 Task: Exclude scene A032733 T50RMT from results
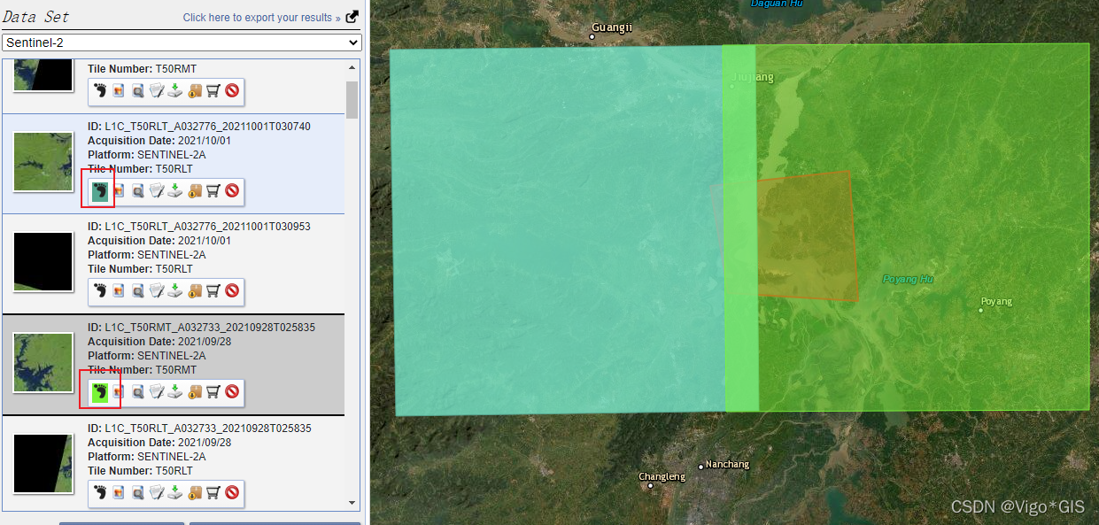click(231, 391)
